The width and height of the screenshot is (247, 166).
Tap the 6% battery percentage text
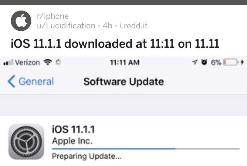coord(216,62)
